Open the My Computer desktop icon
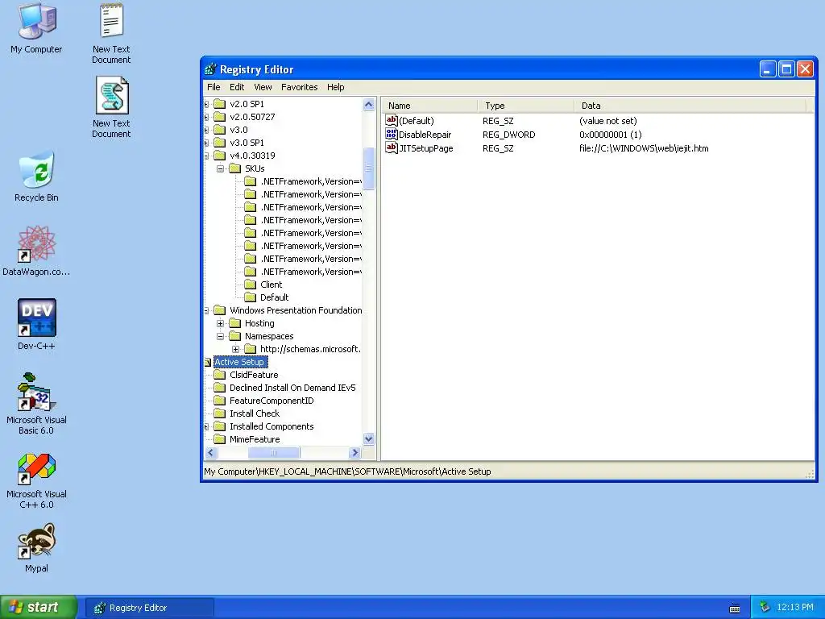This screenshot has width=825, height=619. point(36,21)
